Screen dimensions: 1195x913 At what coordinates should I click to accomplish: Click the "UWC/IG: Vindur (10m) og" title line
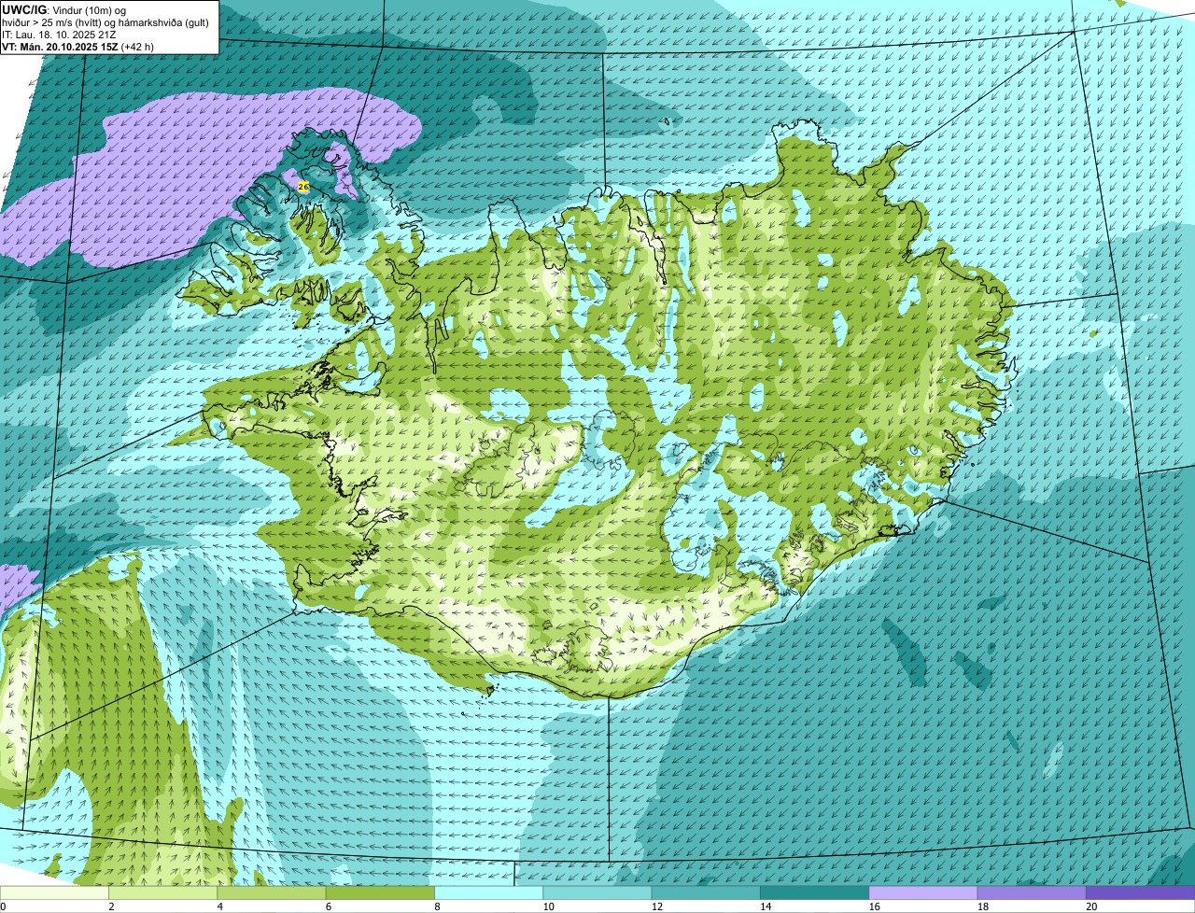64,9
